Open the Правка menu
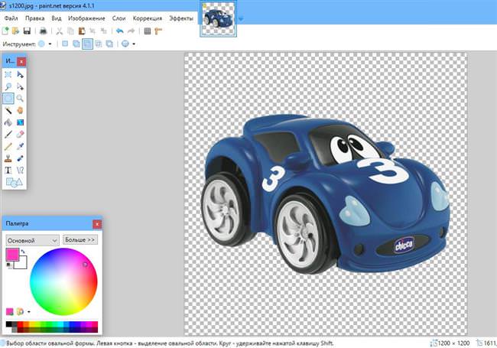 35,18
